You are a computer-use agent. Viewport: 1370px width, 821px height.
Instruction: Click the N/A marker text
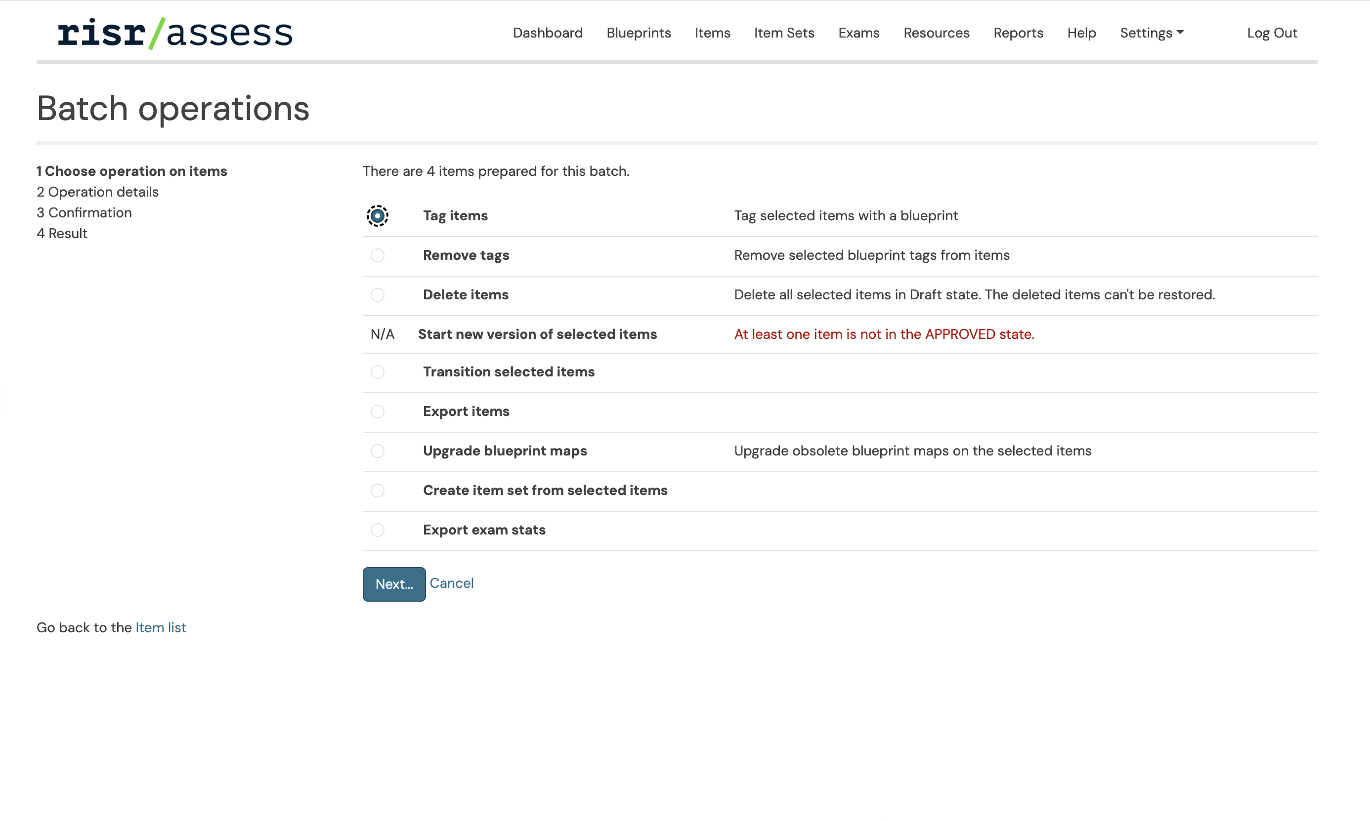[383, 335]
